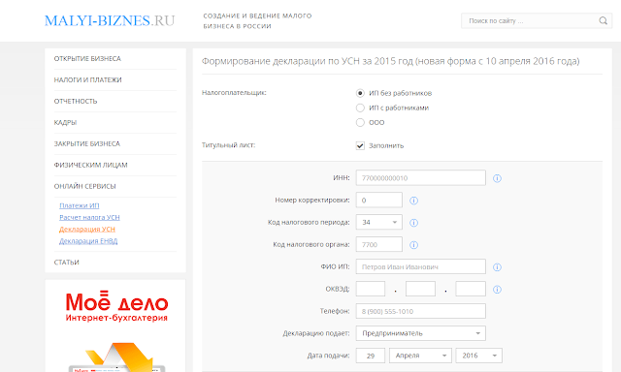Open the Моё дело advertisement banner

115,325
